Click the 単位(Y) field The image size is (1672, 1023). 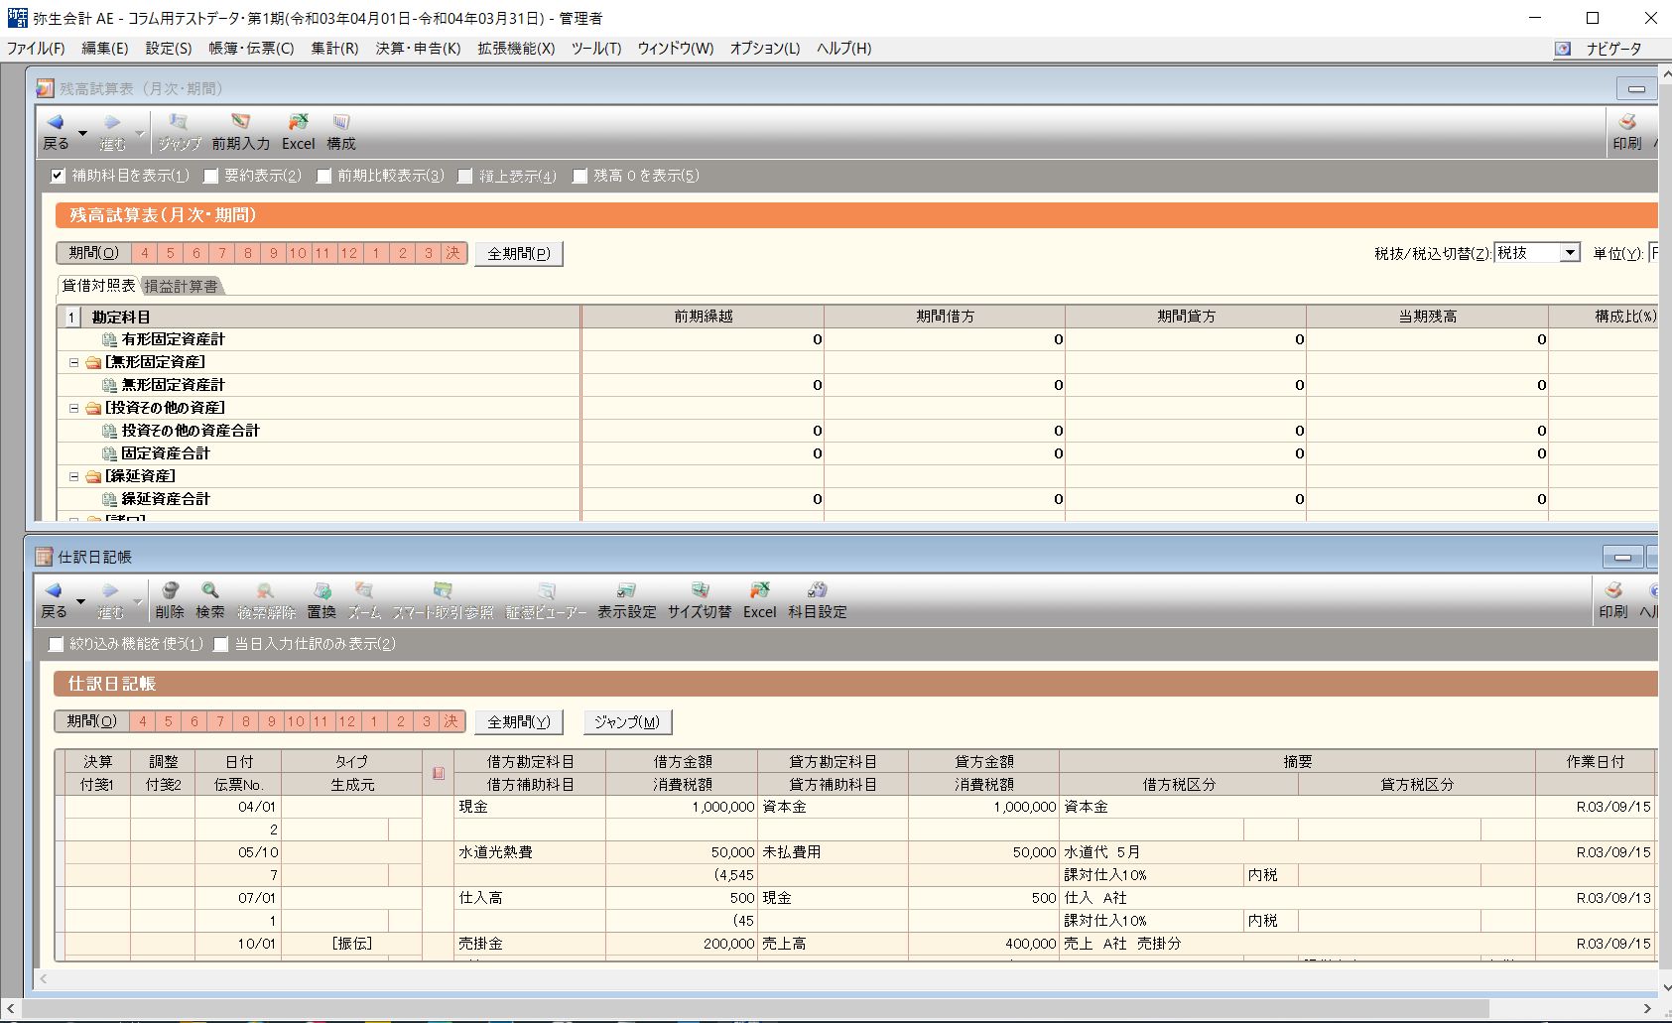pyautogui.click(x=1654, y=253)
